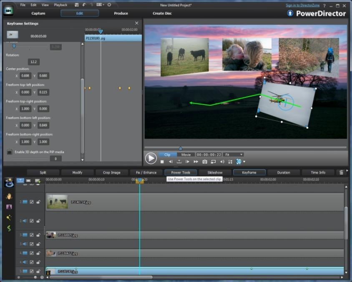Switch preview to Clip mode
Screen dimensions: 352x282
167,155
